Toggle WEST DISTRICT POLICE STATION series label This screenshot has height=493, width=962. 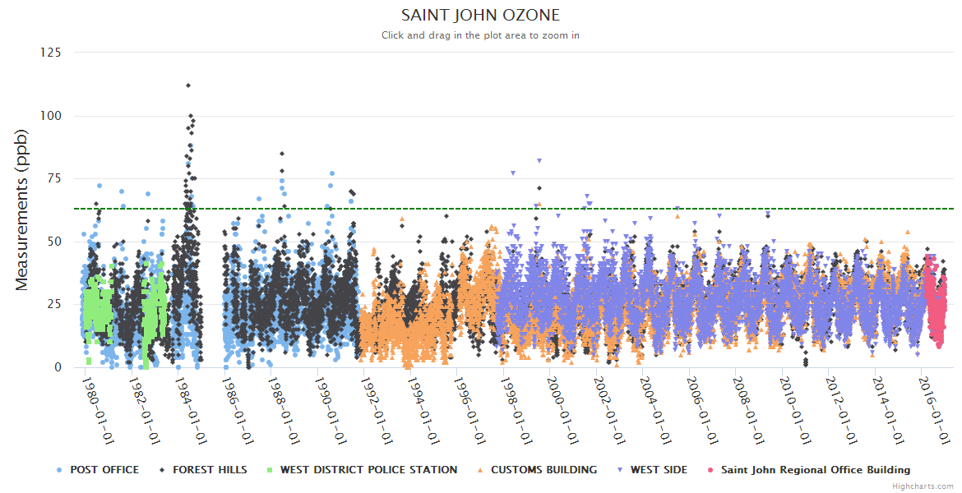click(368, 470)
